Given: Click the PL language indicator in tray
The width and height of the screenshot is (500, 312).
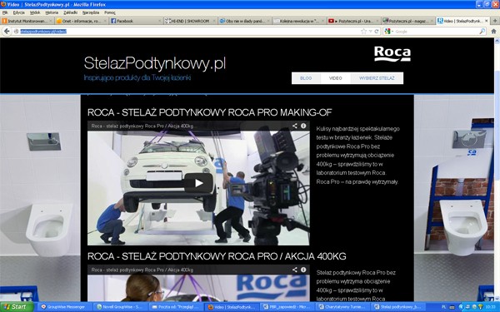Looking at the screenshot, I should (x=444, y=307).
